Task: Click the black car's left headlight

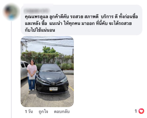Action: pyautogui.click(x=41, y=79)
